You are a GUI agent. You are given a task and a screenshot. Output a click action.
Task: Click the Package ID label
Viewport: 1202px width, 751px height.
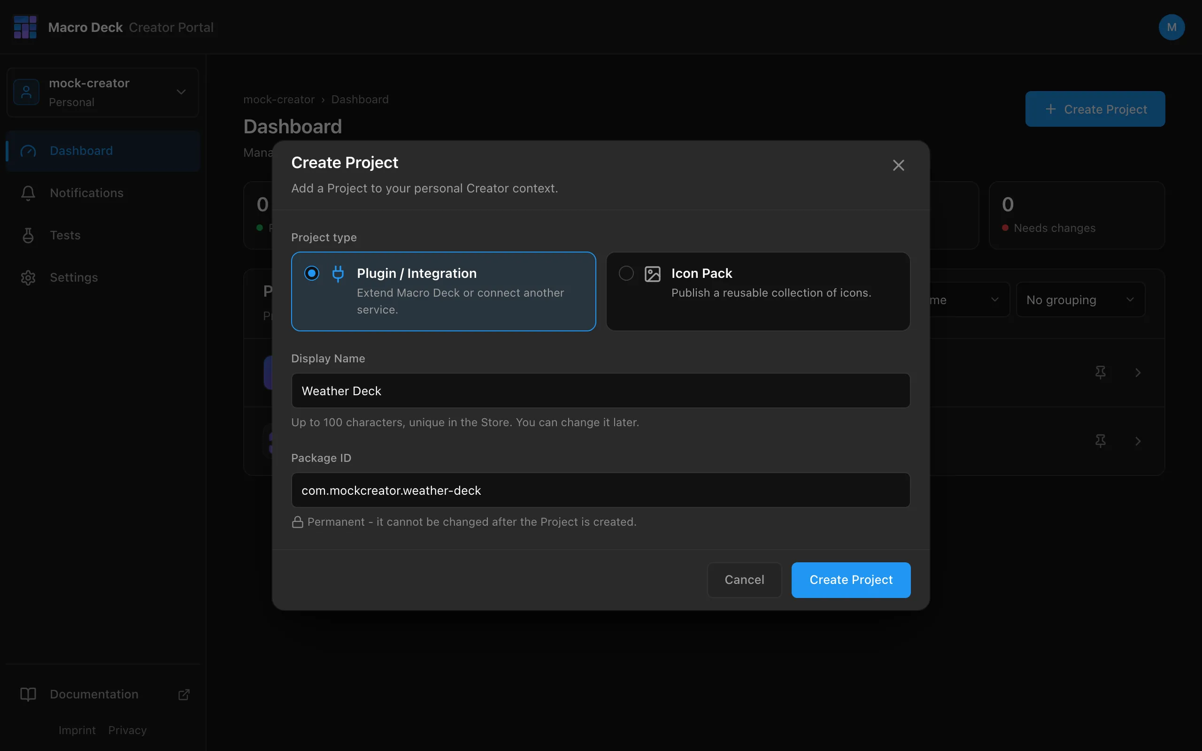tap(321, 458)
